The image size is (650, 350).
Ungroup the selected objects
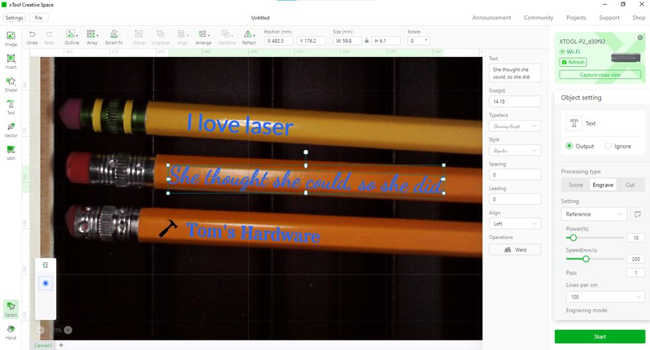pyautogui.click(x=160, y=37)
